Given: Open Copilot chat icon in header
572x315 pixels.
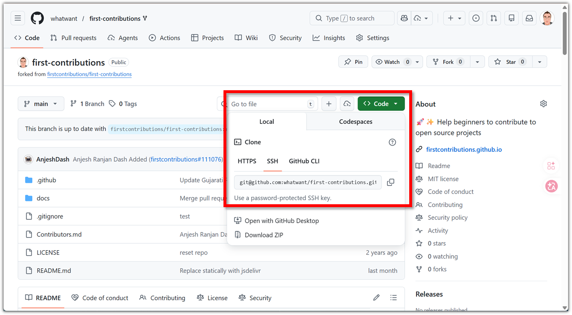Looking at the screenshot, I should 404,18.
